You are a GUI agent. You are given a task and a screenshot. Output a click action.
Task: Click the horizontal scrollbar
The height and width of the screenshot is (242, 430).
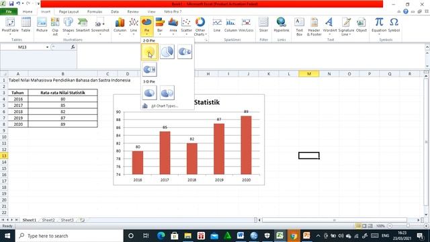coord(335,220)
